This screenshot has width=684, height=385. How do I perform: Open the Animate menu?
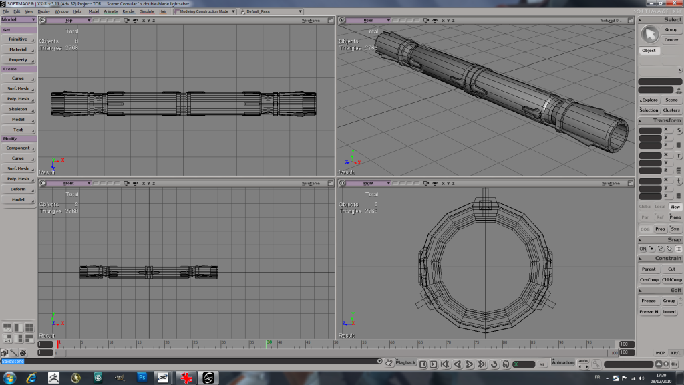click(110, 11)
